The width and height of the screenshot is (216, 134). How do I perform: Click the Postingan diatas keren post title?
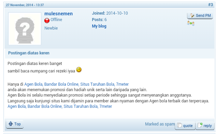[x=29, y=53]
